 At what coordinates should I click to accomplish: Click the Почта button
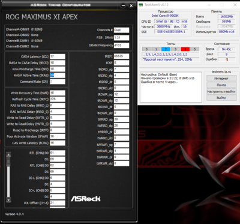pos(221,85)
